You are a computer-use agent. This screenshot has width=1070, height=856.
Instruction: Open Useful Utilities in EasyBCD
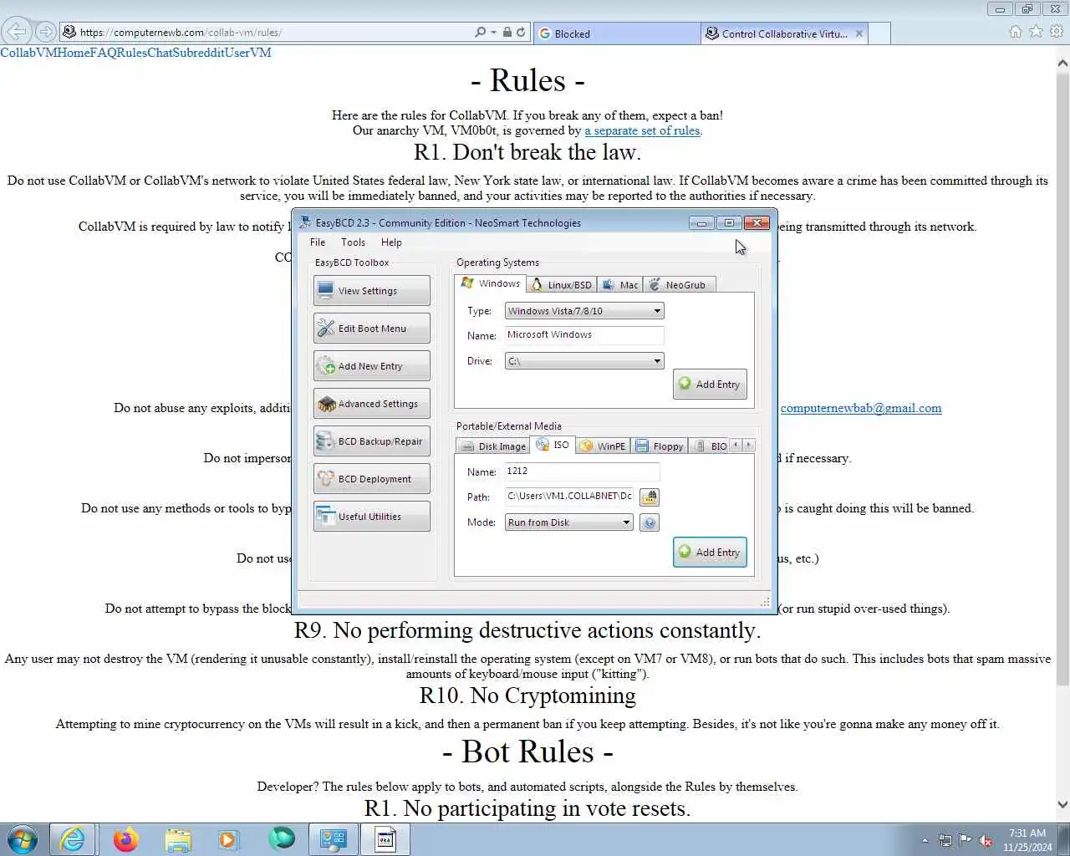pos(372,517)
